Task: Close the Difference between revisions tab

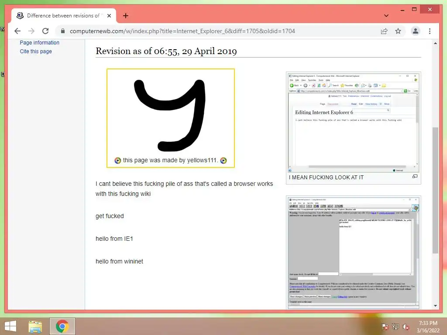Action: click(x=109, y=16)
